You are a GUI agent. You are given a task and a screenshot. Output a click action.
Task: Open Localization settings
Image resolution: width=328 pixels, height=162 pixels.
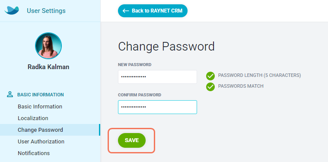tap(33, 118)
